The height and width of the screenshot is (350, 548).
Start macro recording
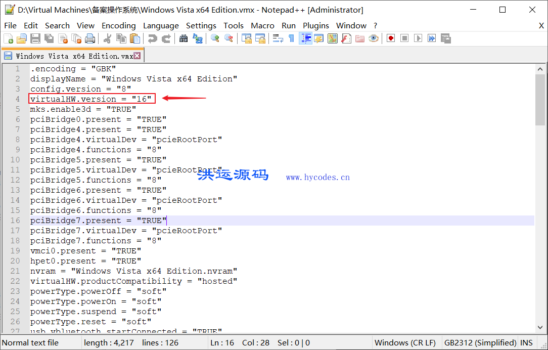[391, 38]
